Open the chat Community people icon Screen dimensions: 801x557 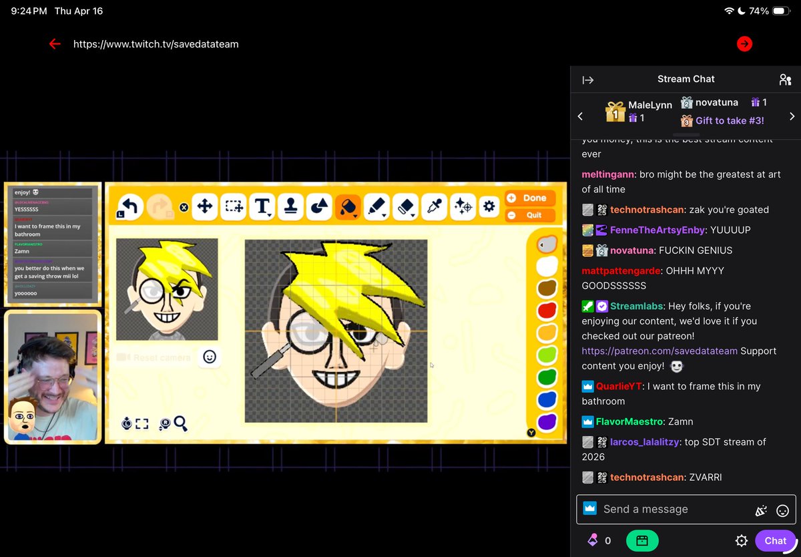coord(785,80)
